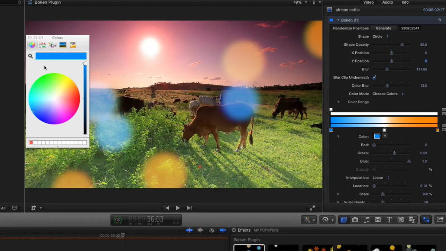Click the blue gradient color stop
Screen dimensions: 446x251
331,130
